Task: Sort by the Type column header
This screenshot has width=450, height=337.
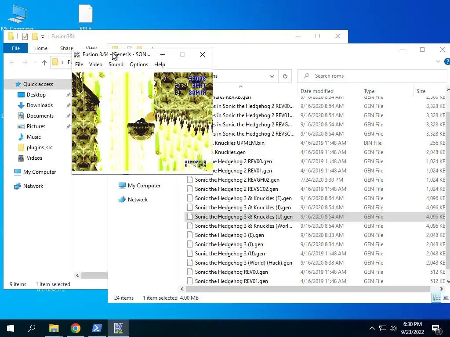Action: [369, 91]
